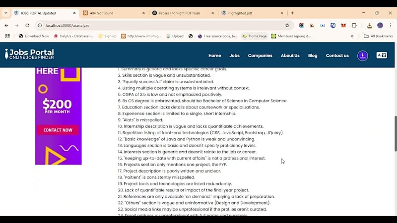Open the Free source code bookmark

218,36
